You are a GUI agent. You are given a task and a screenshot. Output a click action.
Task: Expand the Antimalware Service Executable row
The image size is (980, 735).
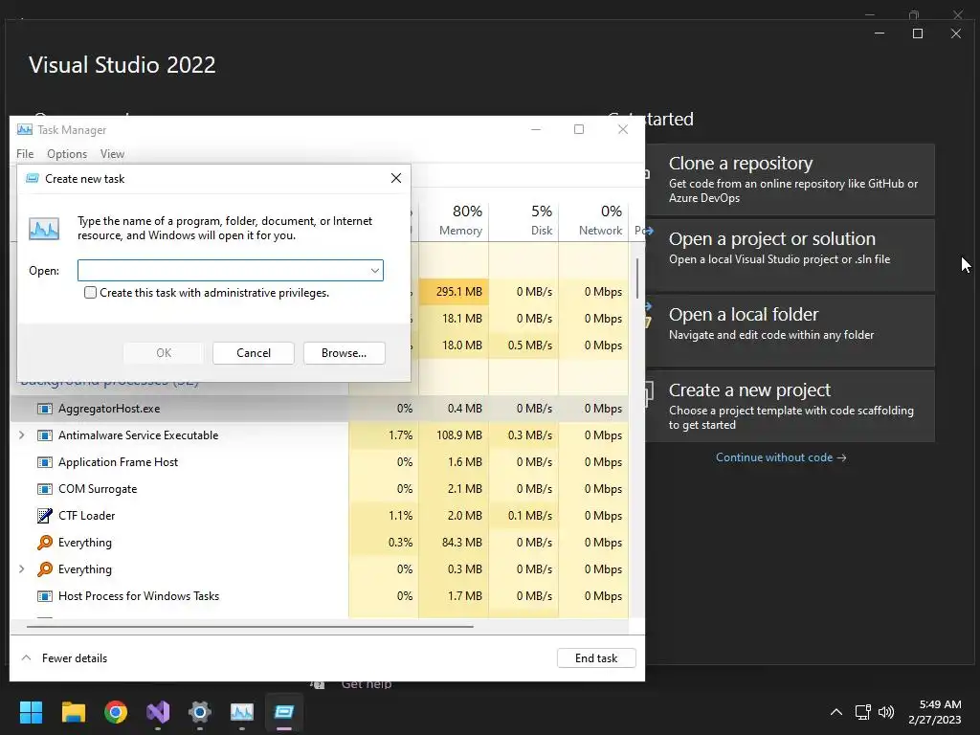point(22,435)
